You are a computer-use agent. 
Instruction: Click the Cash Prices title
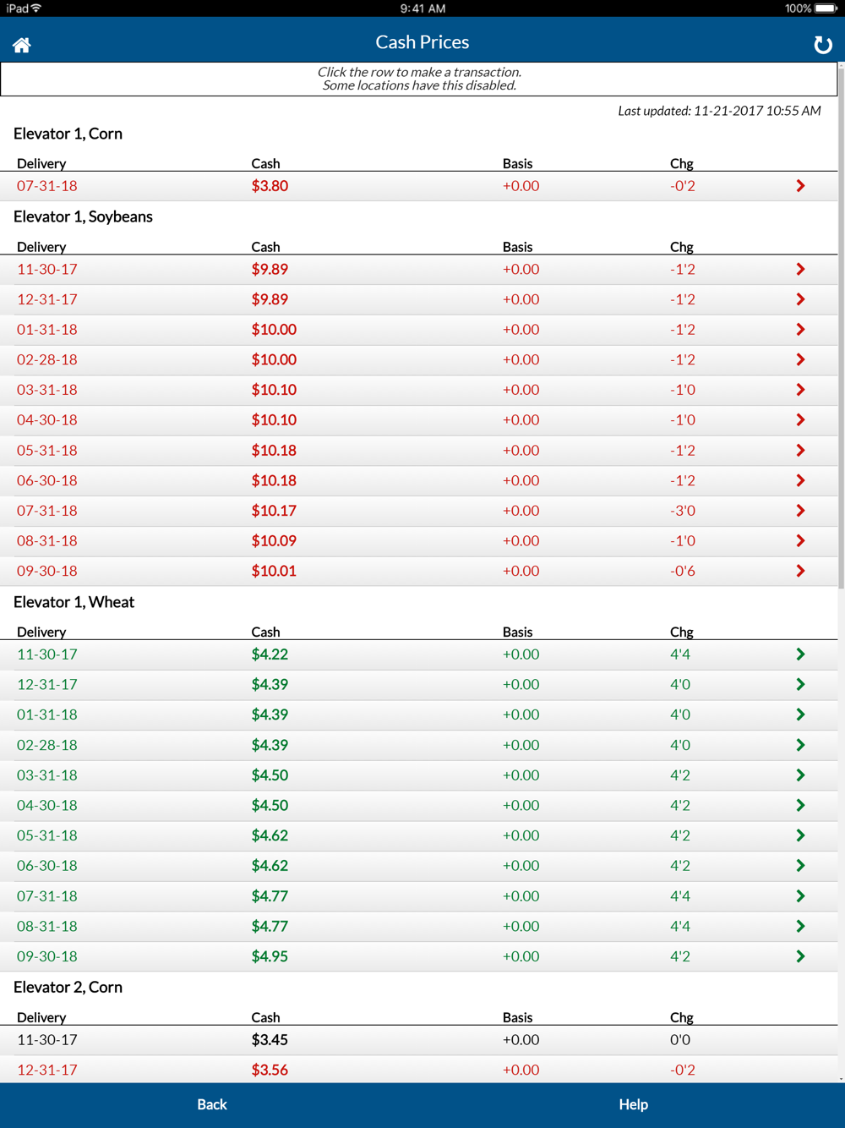pyautogui.click(x=422, y=42)
